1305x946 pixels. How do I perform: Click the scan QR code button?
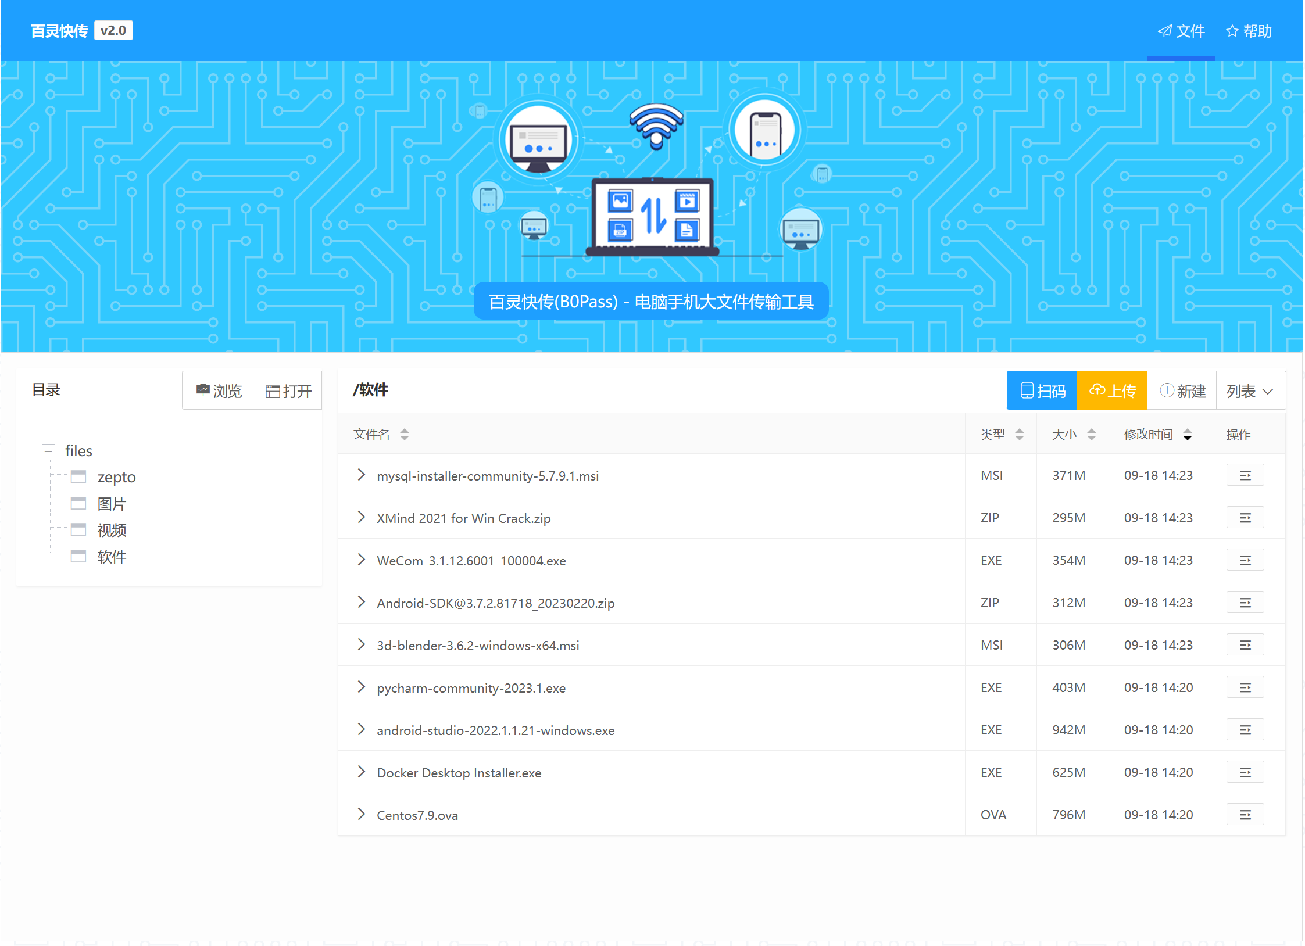pos(1042,390)
